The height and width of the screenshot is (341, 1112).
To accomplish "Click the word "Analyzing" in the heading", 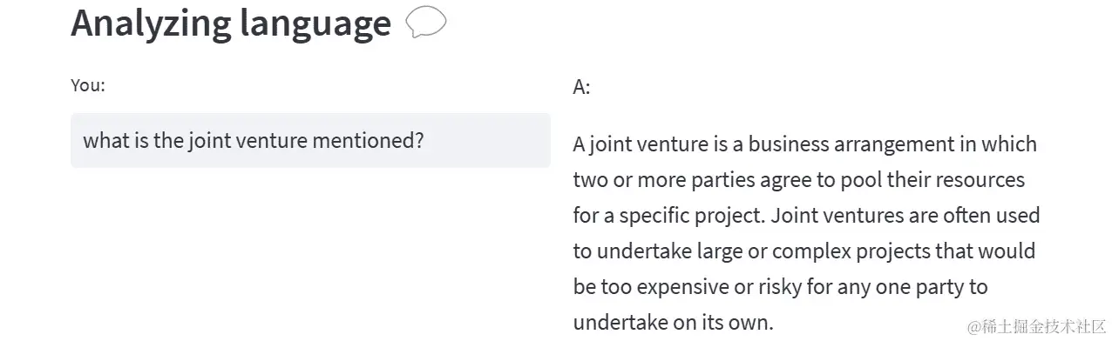I will coord(146,24).
